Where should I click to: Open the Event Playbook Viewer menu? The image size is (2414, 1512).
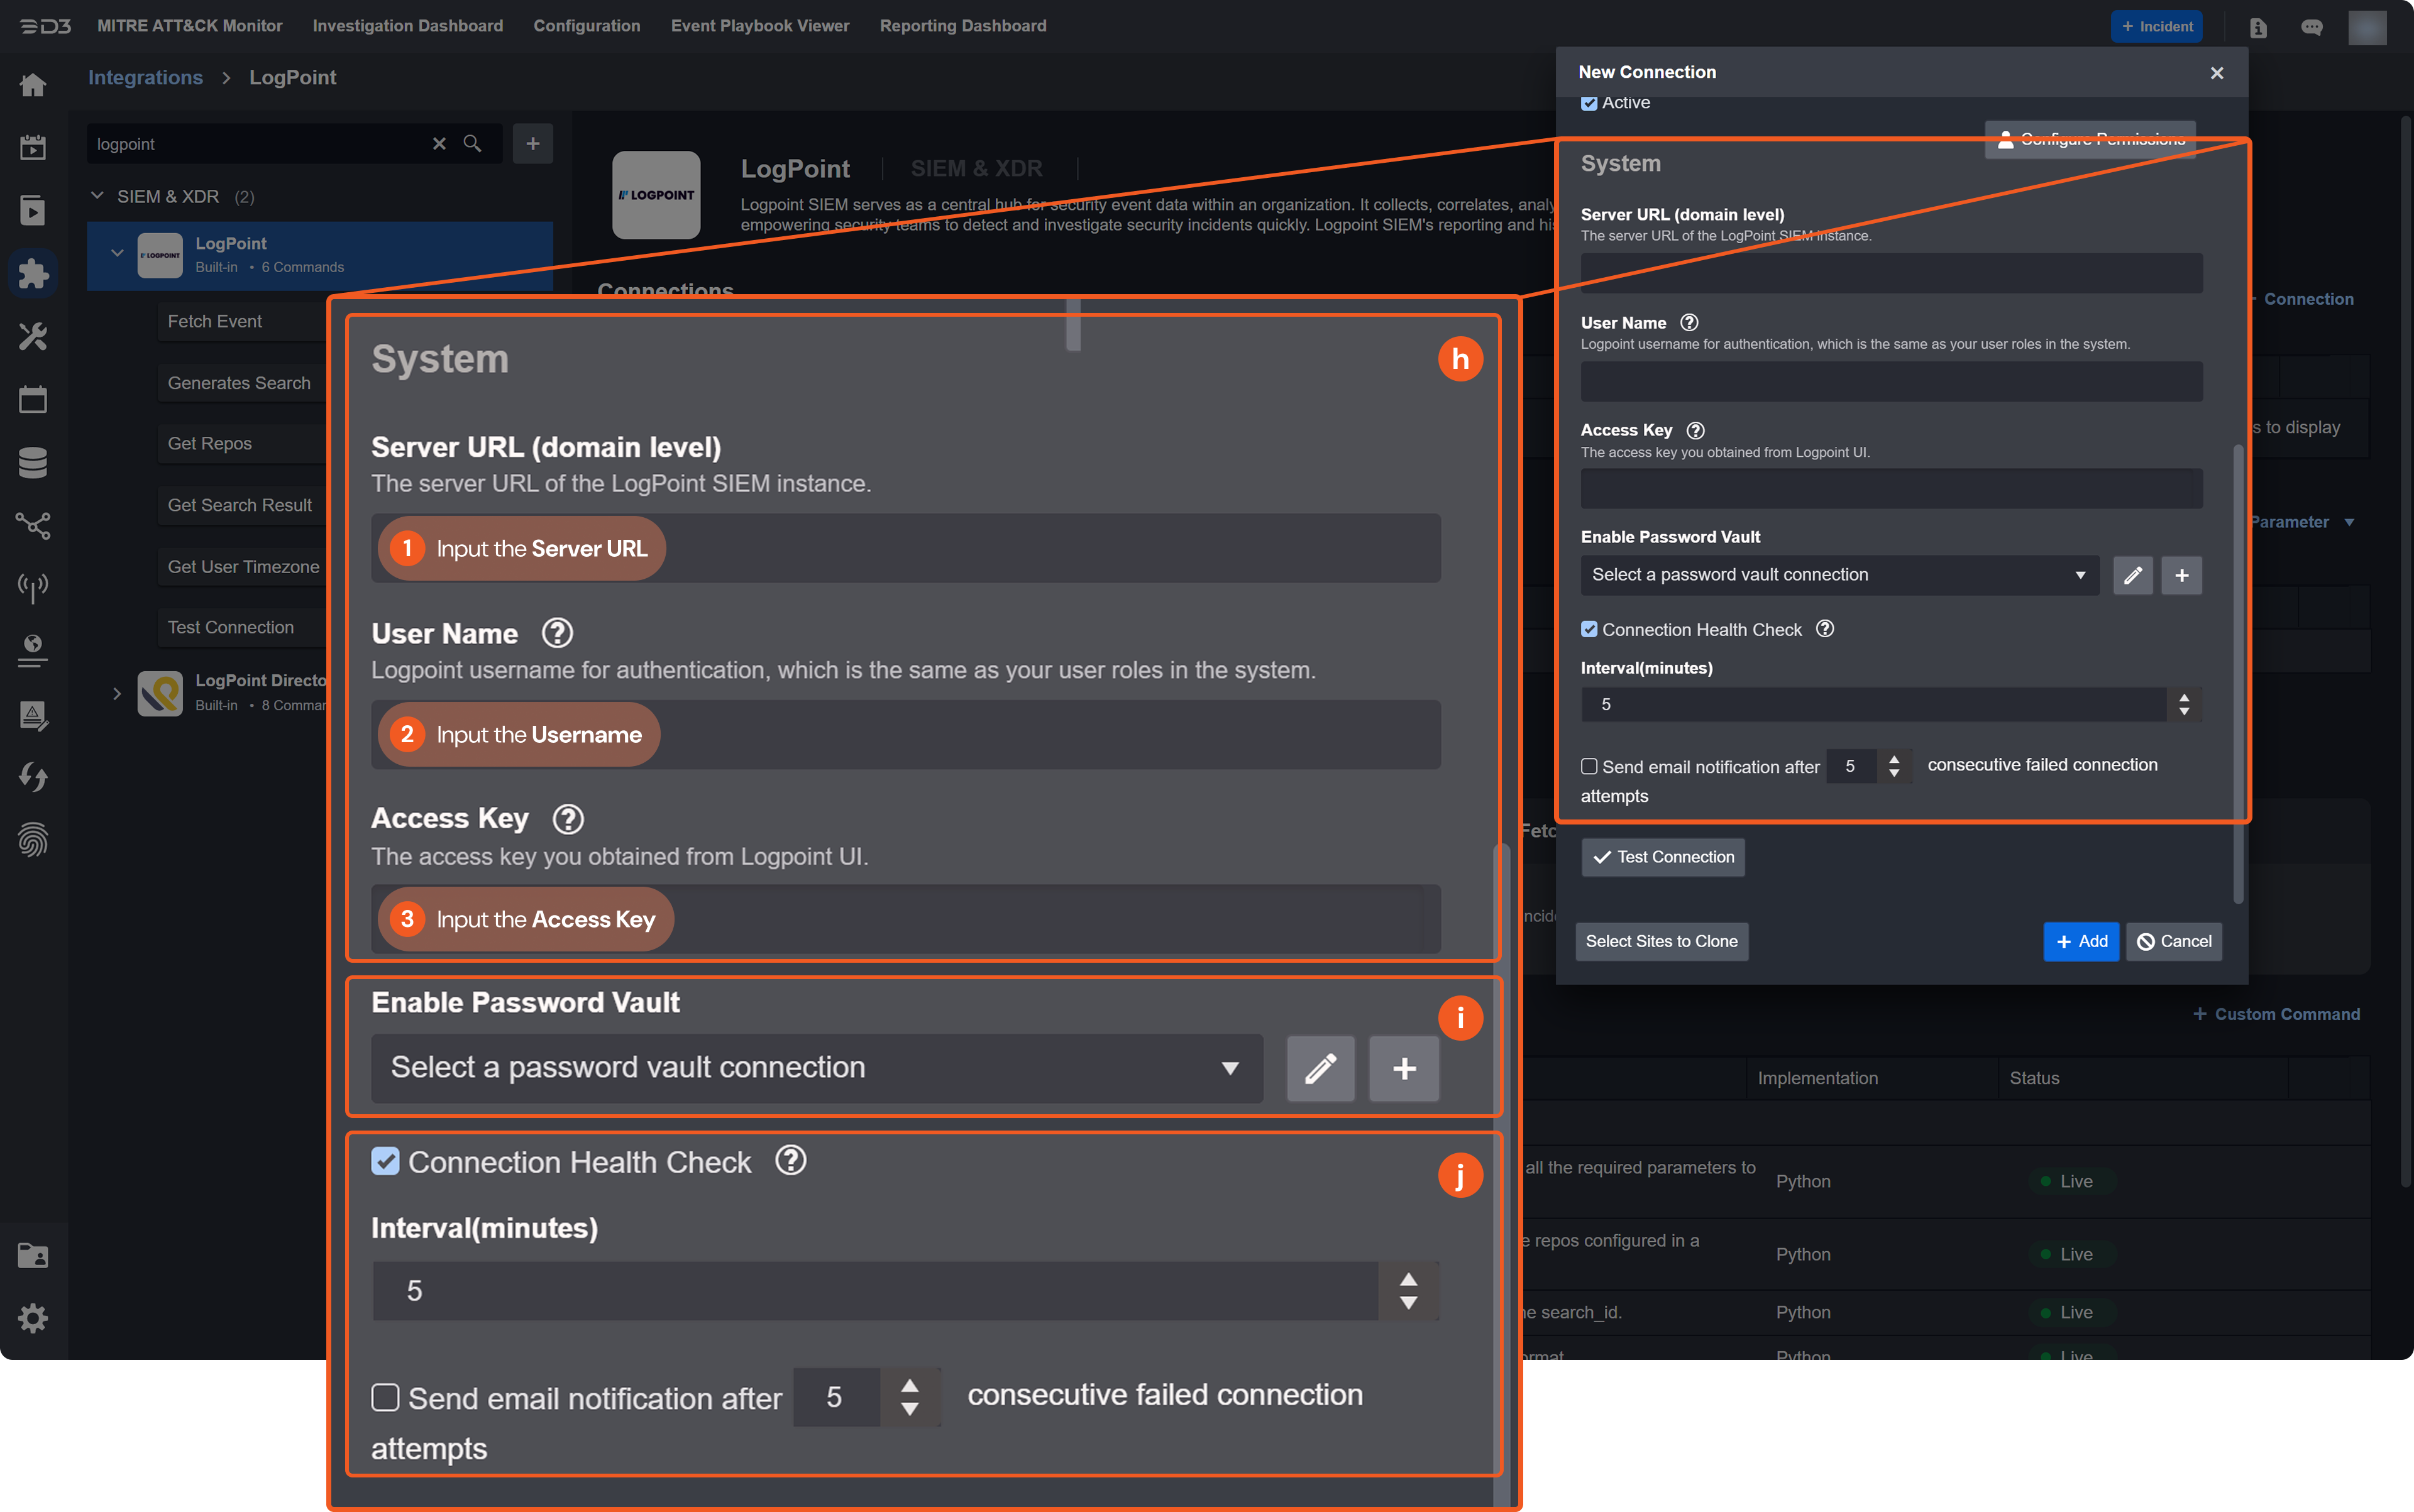tap(759, 26)
